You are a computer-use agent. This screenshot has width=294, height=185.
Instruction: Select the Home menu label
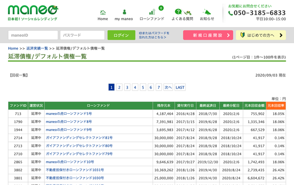point(103,19)
